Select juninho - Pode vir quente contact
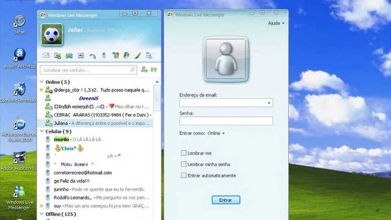 (96, 189)
